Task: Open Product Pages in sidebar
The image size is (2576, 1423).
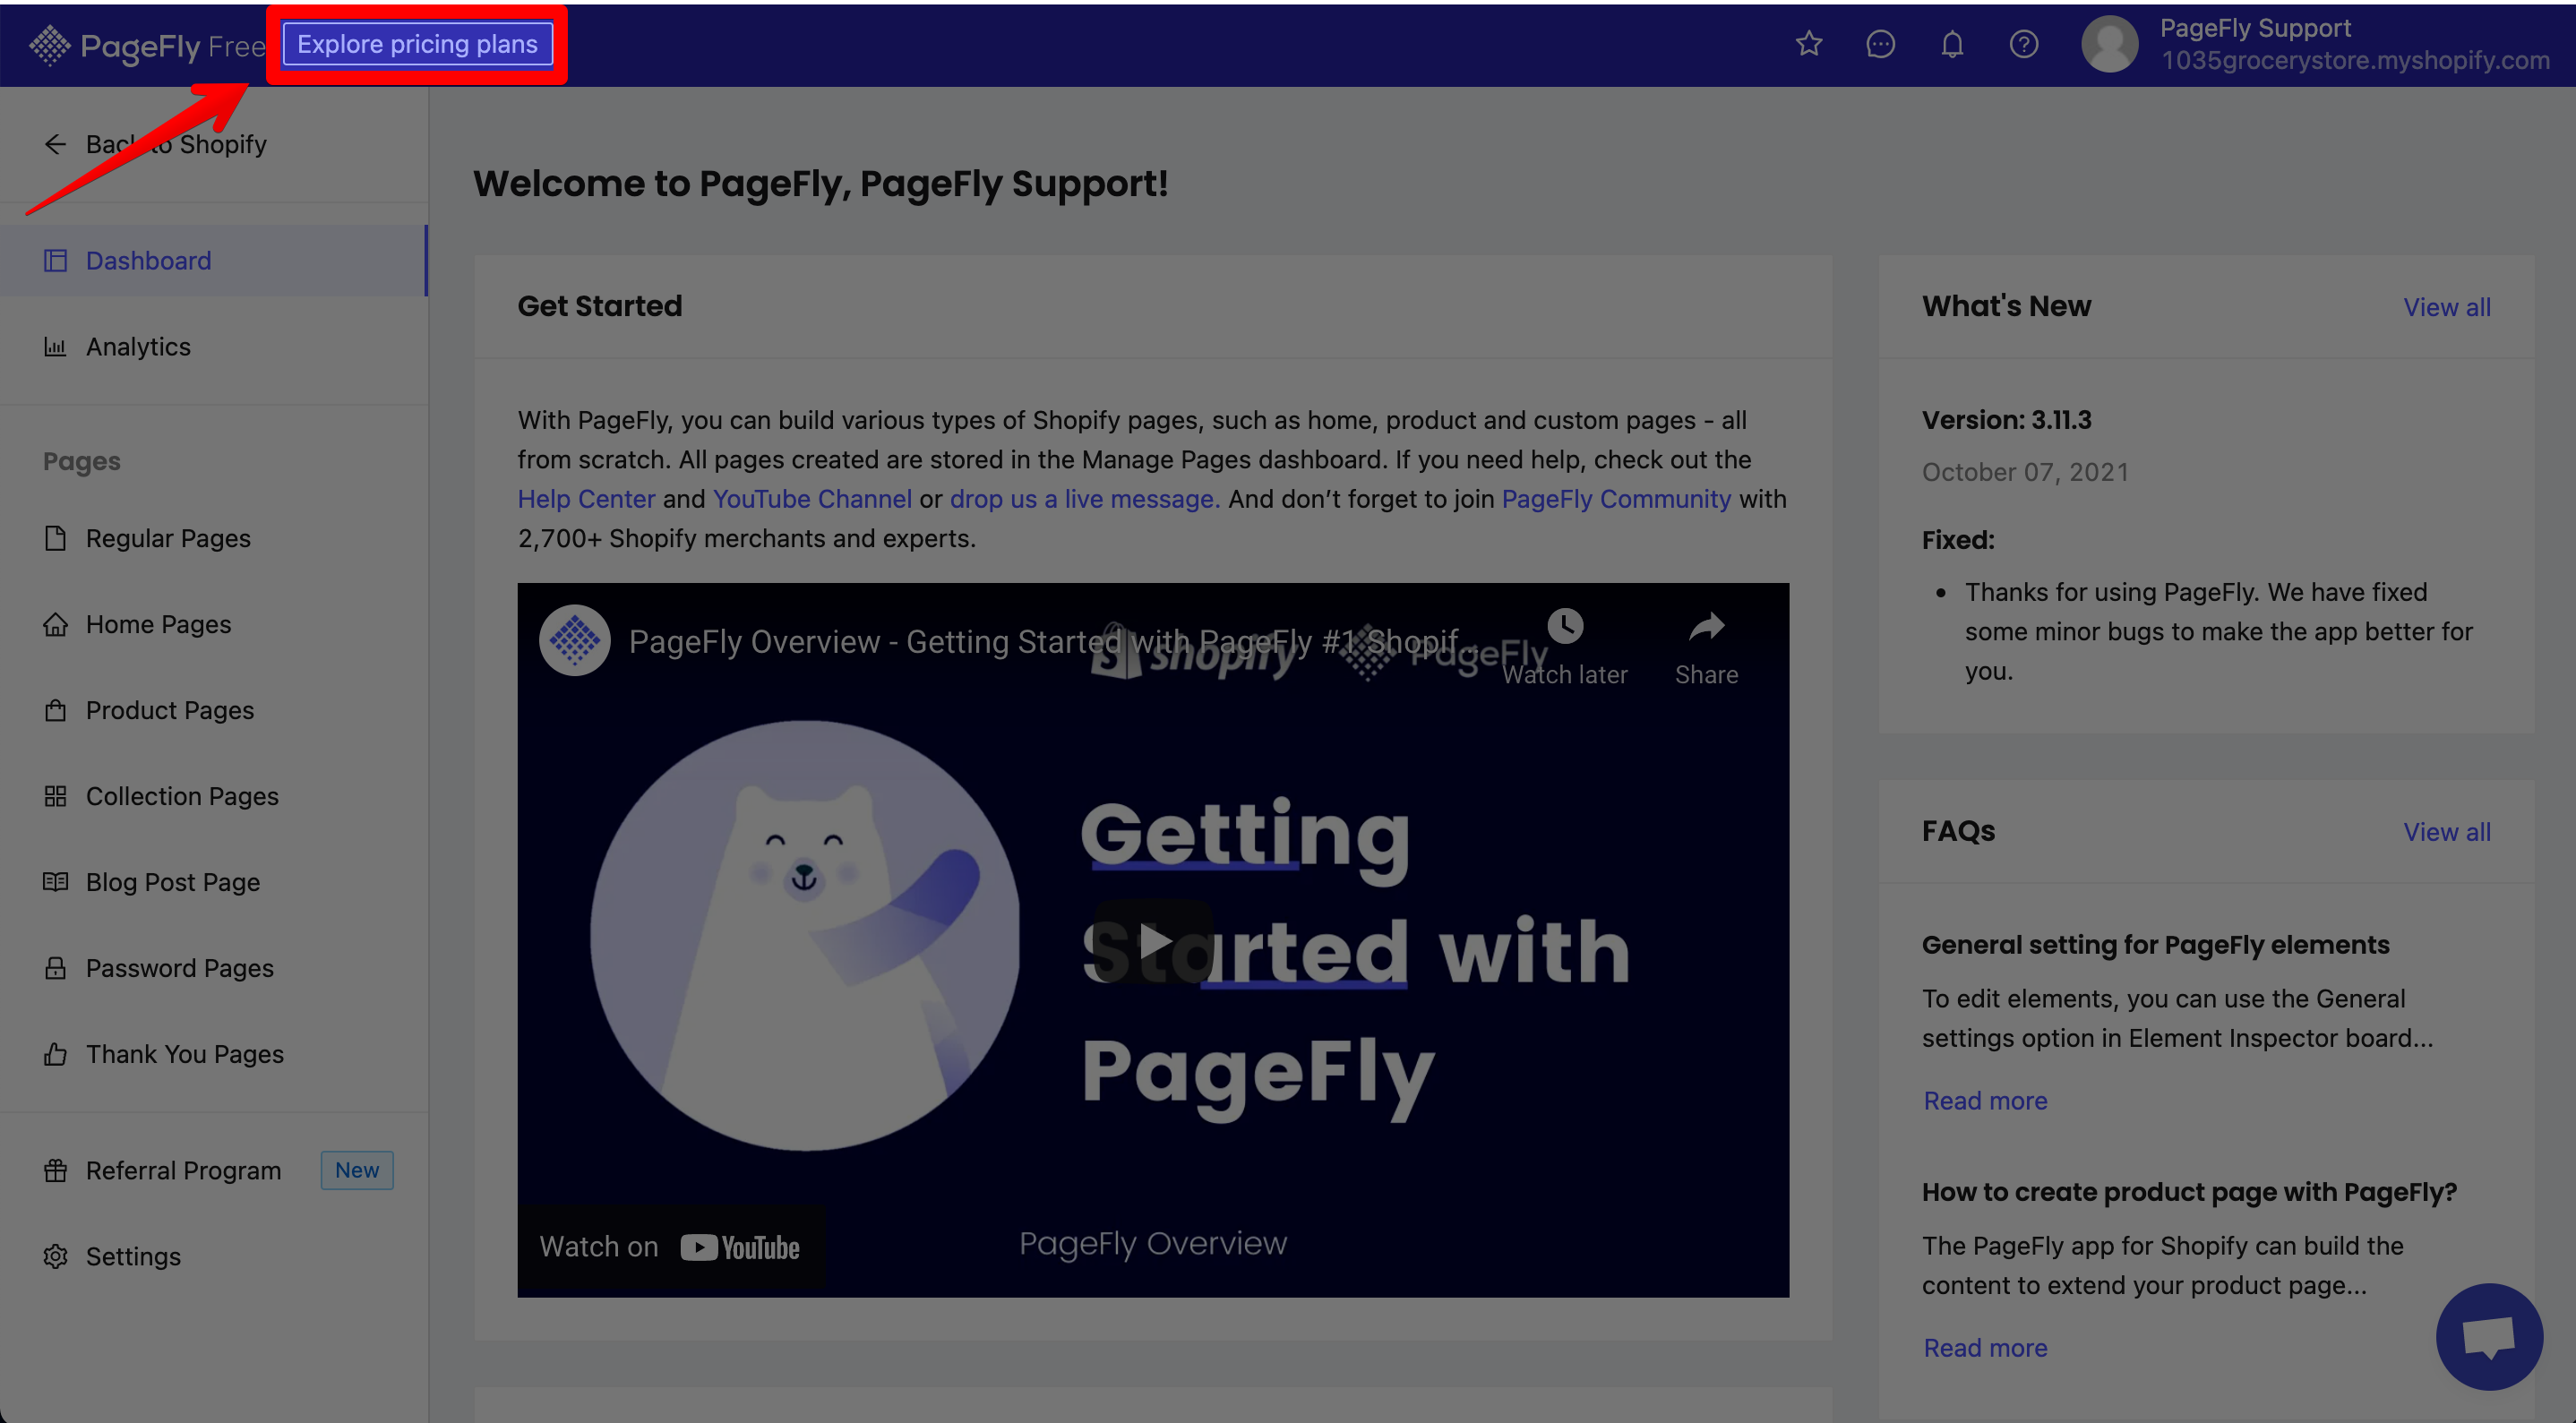Action: 213,710
